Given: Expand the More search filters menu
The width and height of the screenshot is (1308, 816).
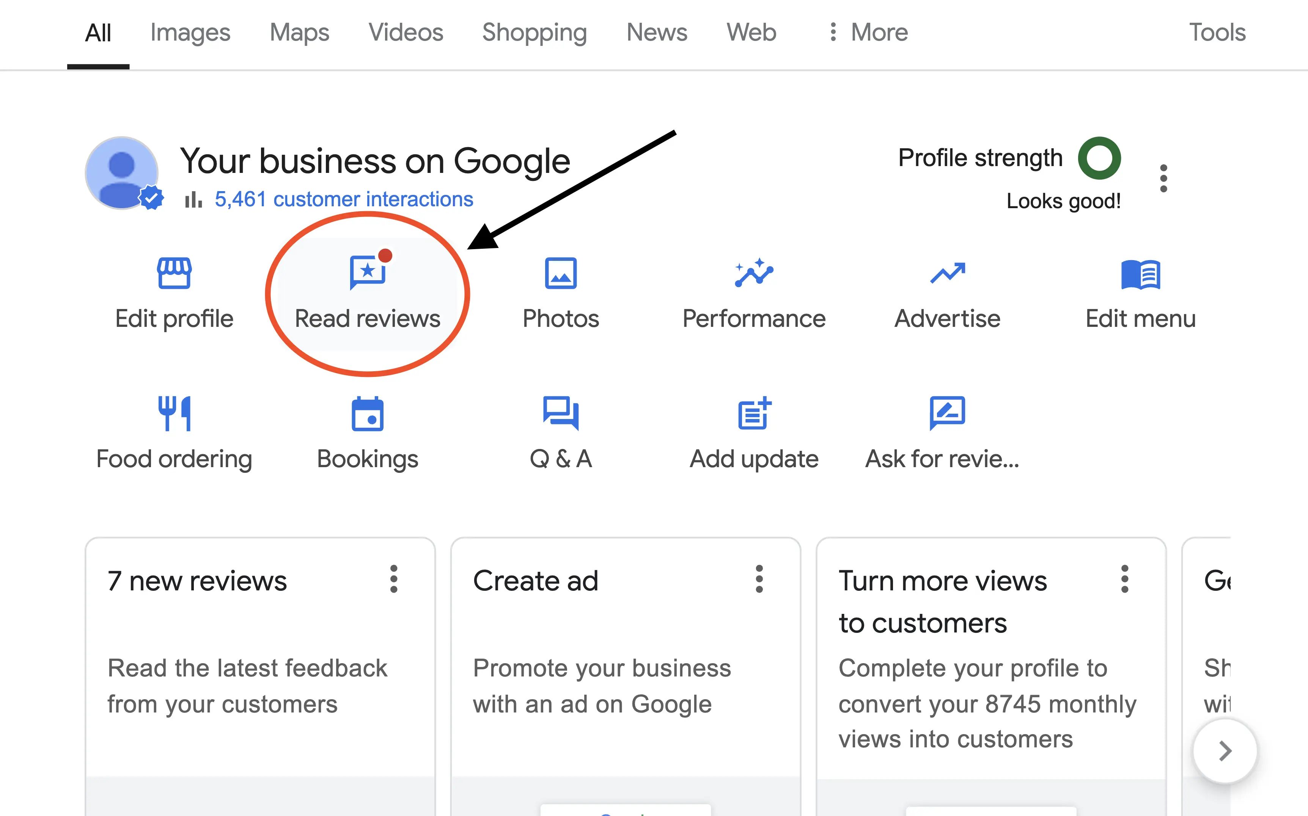Looking at the screenshot, I should point(869,32).
